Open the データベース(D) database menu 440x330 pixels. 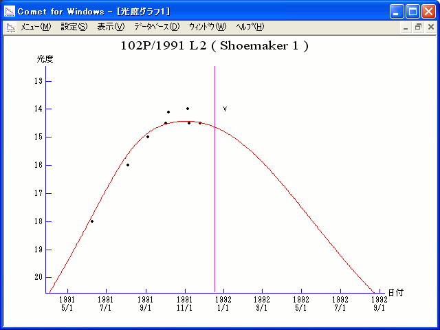(x=156, y=27)
